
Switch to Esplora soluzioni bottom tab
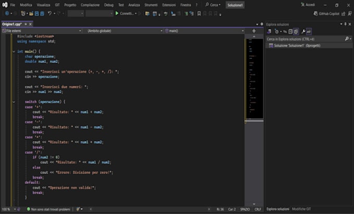tap(277, 209)
